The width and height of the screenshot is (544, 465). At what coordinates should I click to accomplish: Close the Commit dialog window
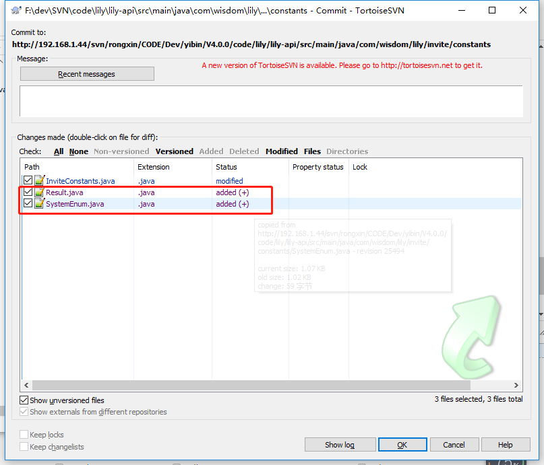pos(523,10)
